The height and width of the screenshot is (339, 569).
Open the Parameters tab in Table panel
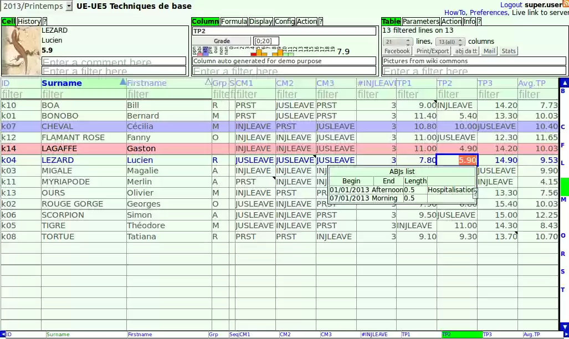pyautogui.click(x=421, y=21)
